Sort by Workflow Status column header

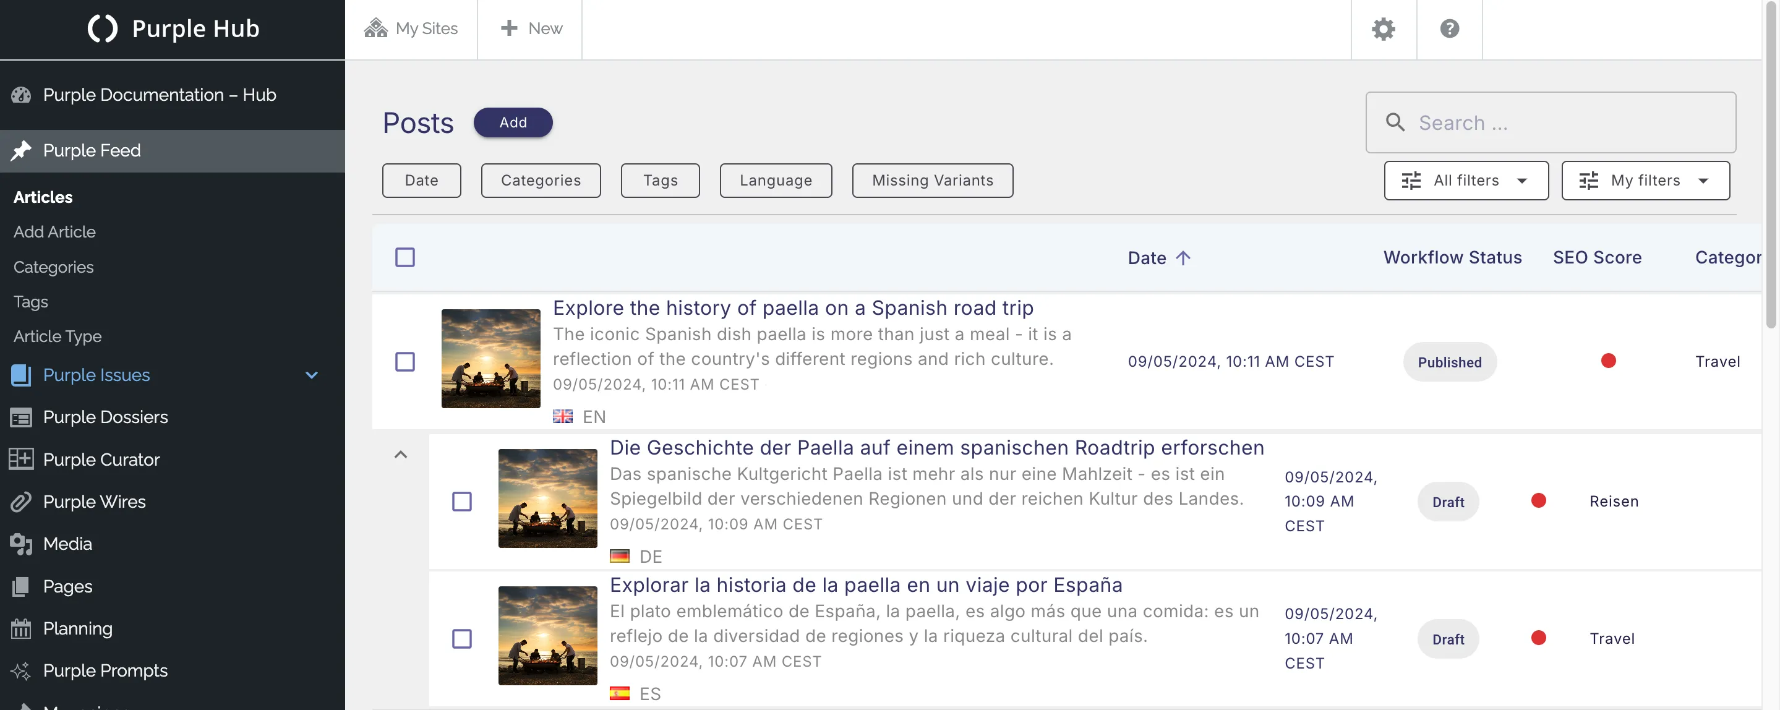click(1452, 258)
